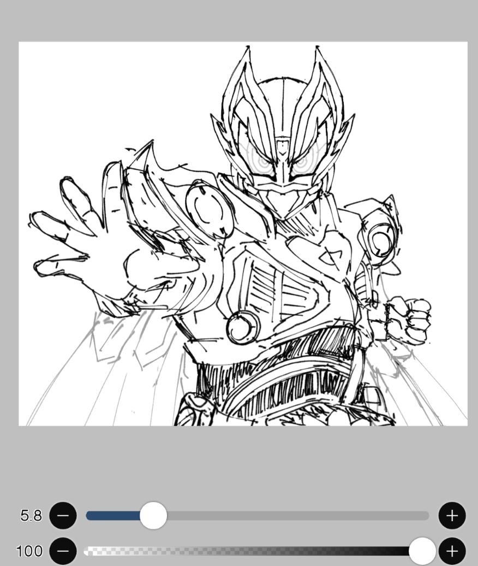Increase brush size with plus button
Screen dimensions: 478x566
click(452, 516)
